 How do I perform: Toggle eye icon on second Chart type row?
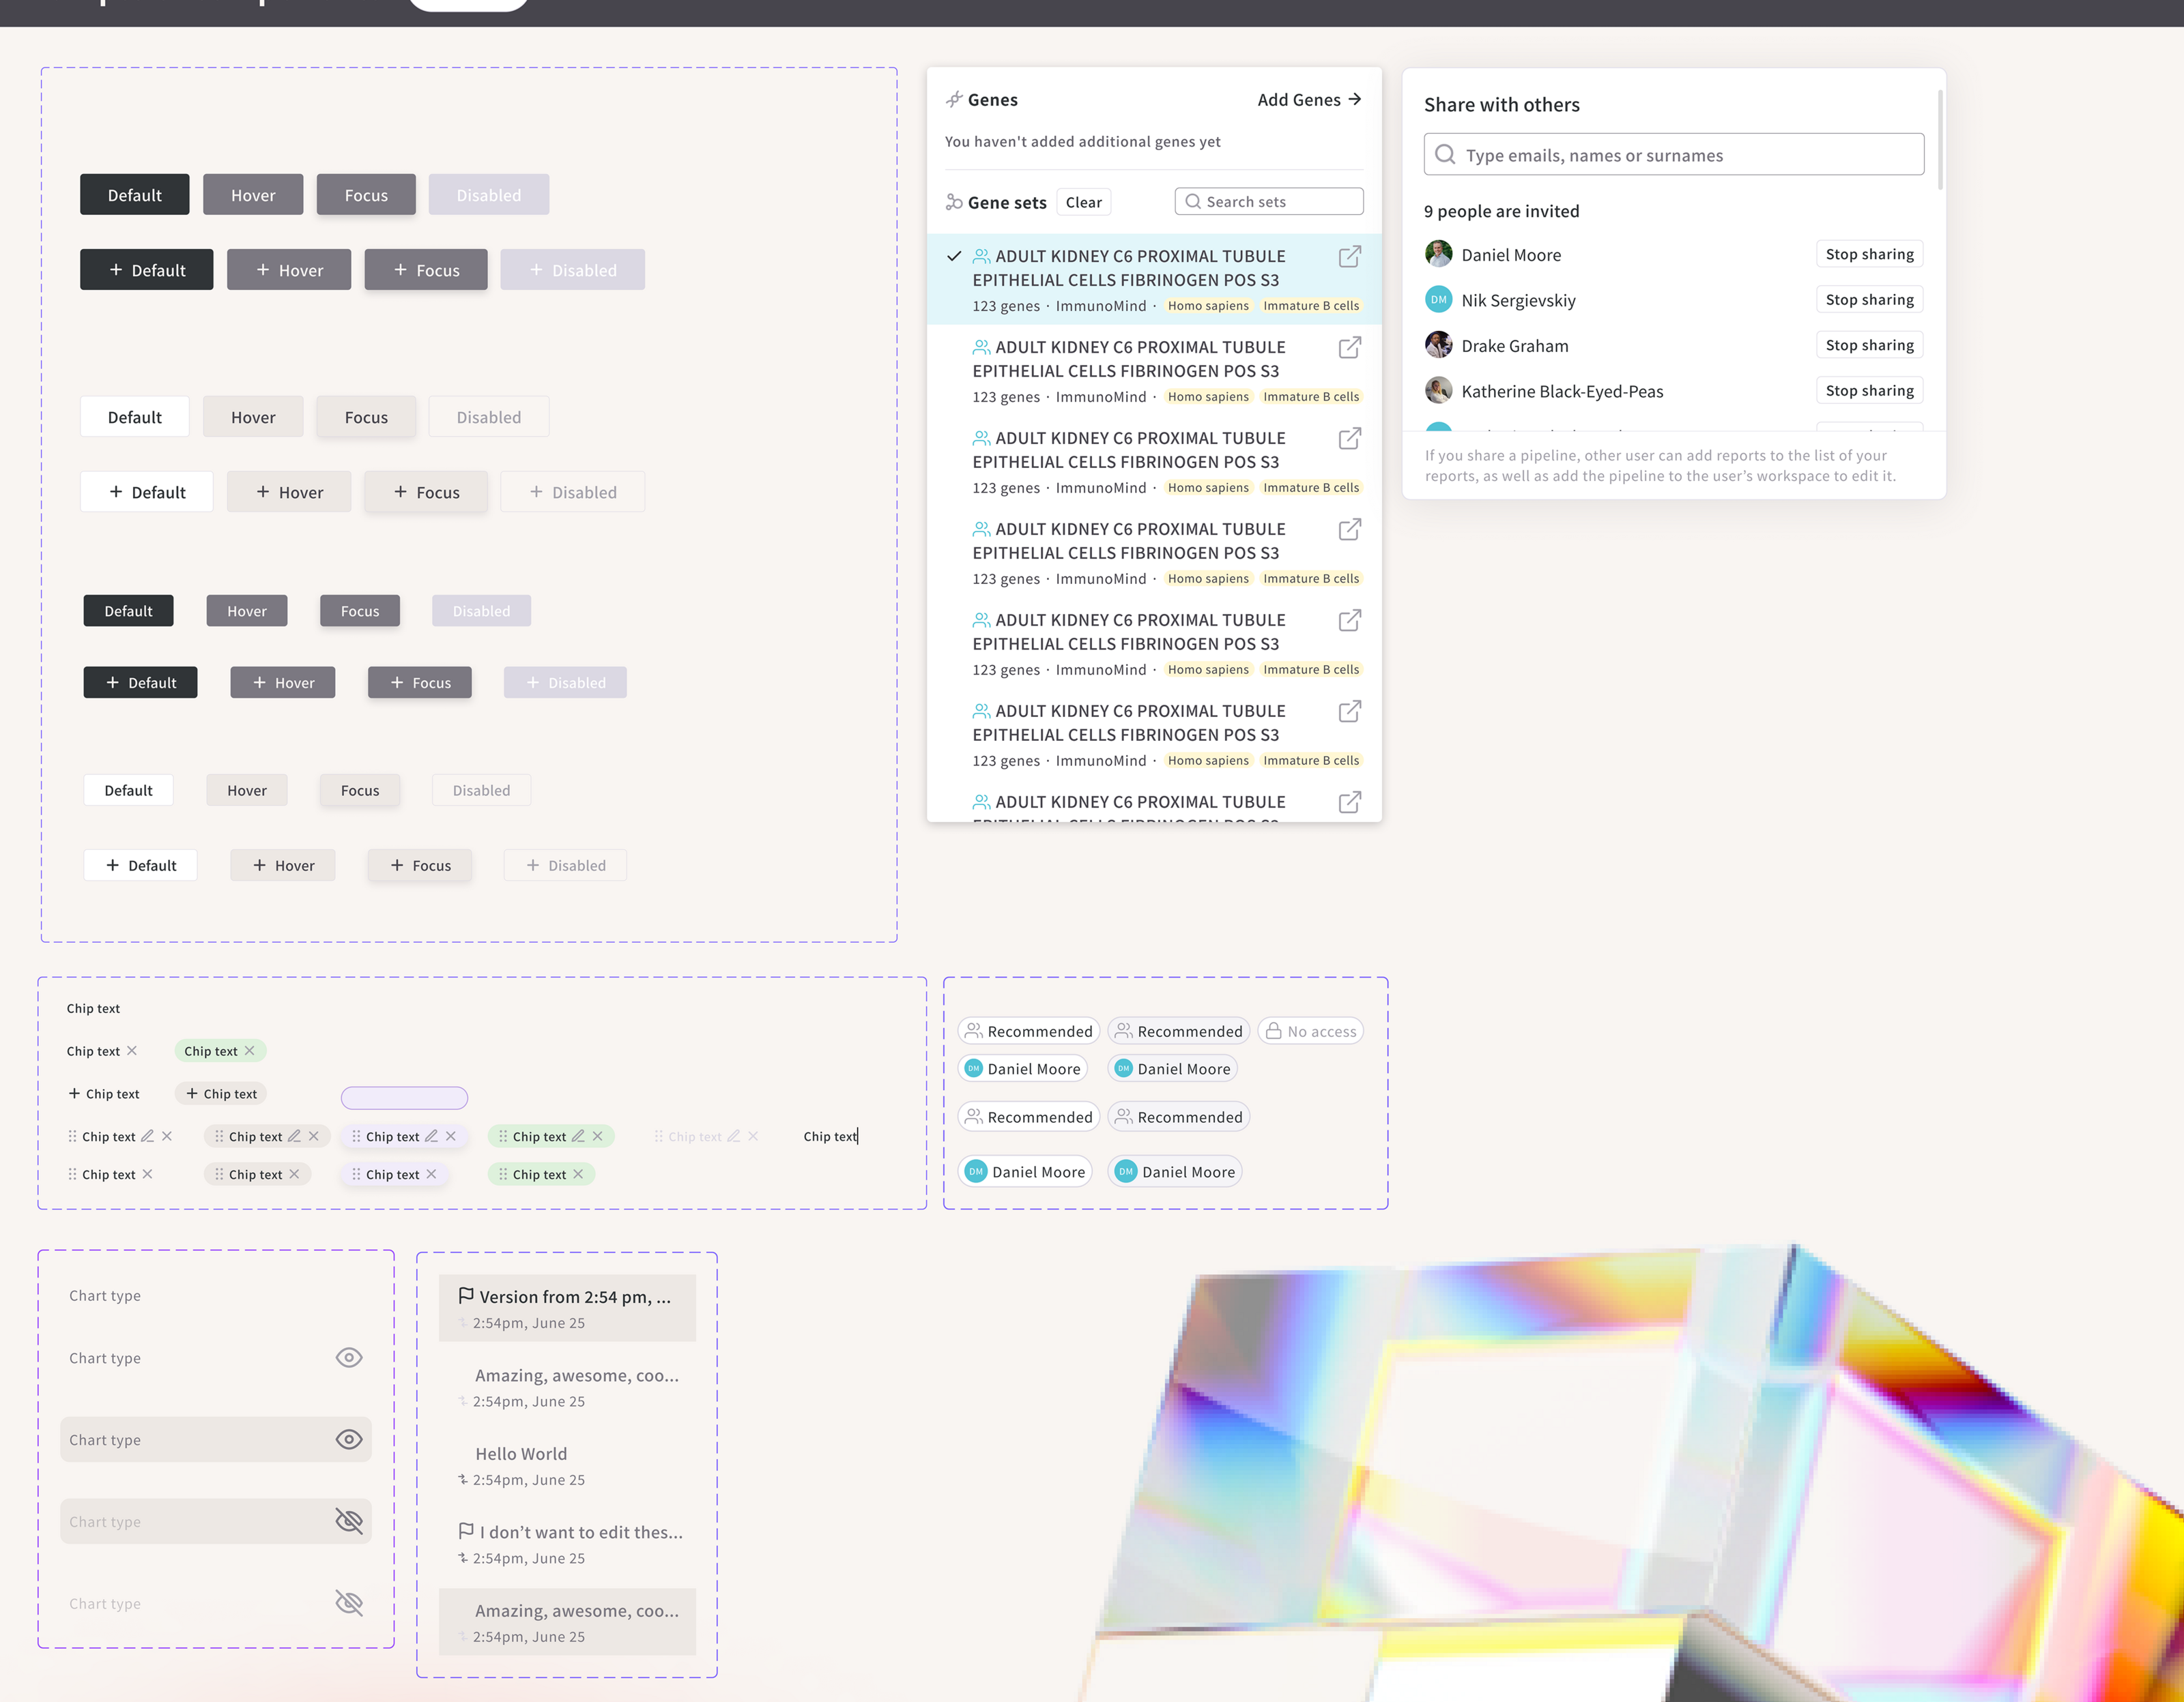(348, 1358)
